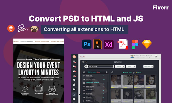The width and height of the screenshot is (172, 103).
Task: Open the 2014 album thumbnail
Action: point(150,96)
